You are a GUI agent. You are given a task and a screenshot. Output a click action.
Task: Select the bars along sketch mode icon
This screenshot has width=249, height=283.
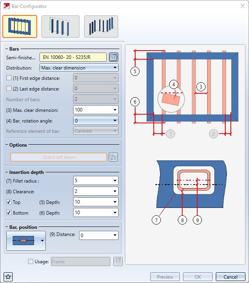101,26
